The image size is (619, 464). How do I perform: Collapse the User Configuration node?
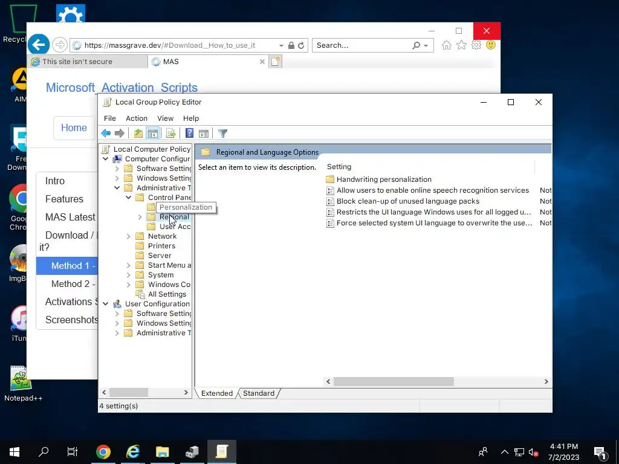coord(105,304)
